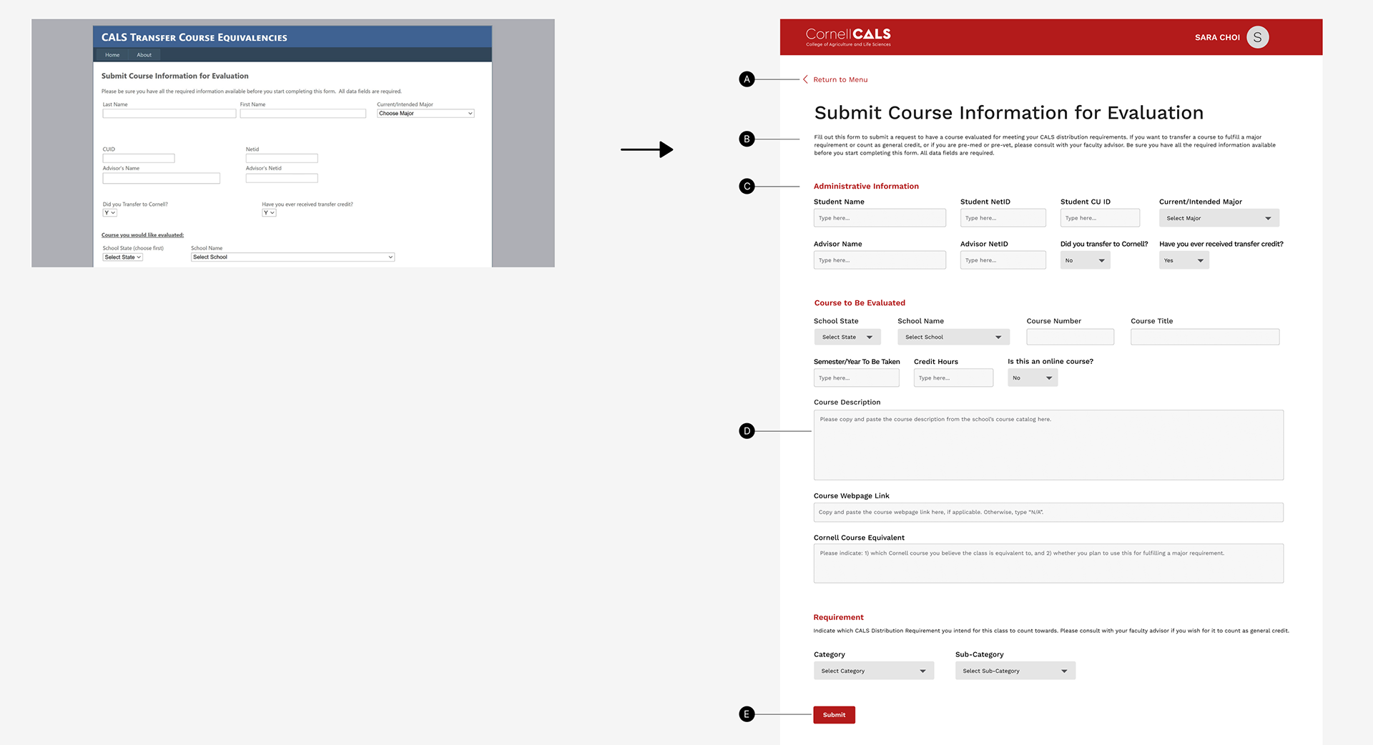Viewport: 1373px width, 745px height.
Task: Click CALS Transfer Course Equivalencies title
Action: (194, 37)
